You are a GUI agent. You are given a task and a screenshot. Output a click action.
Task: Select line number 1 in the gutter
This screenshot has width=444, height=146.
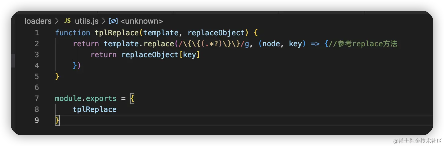pyautogui.click(x=37, y=33)
